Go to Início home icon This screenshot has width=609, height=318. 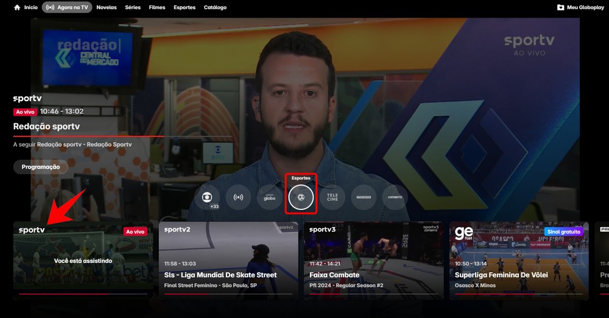pyautogui.click(x=16, y=7)
